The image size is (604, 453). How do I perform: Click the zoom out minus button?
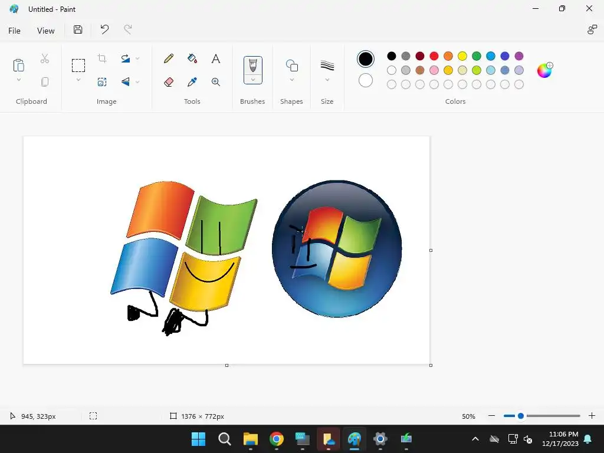point(491,416)
